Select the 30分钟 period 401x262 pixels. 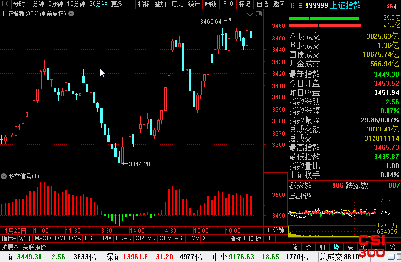(98, 4)
